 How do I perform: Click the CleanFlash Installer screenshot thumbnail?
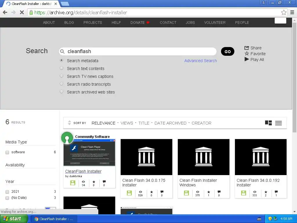pyautogui.click(x=89, y=152)
